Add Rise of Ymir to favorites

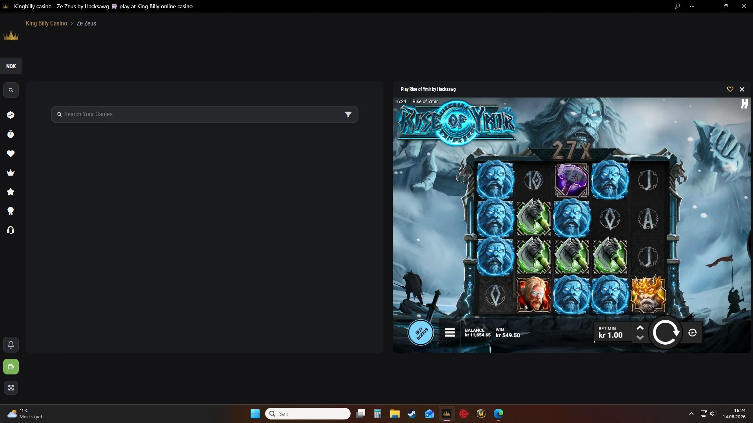[x=730, y=89]
